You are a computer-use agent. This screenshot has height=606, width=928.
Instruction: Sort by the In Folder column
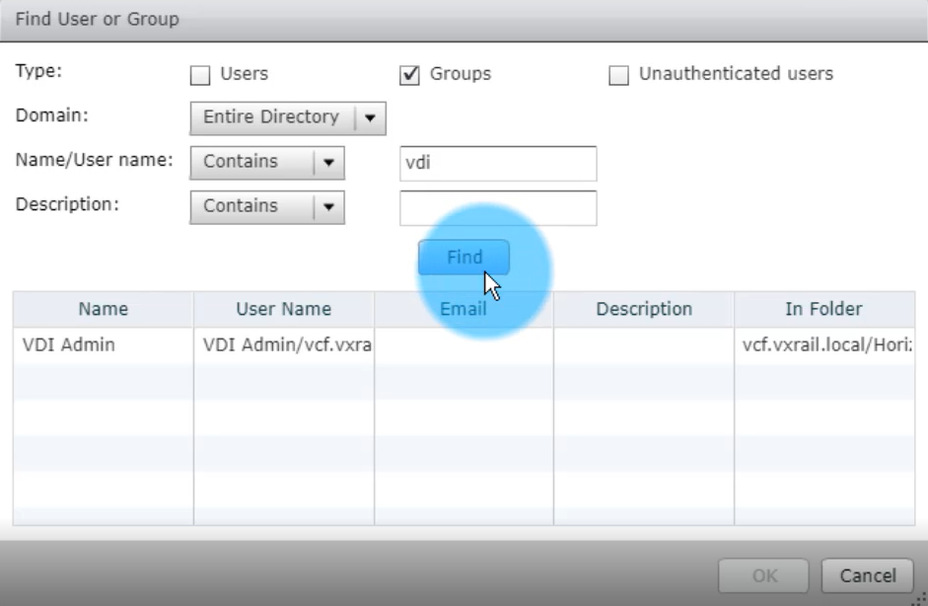[x=823, y=309]
